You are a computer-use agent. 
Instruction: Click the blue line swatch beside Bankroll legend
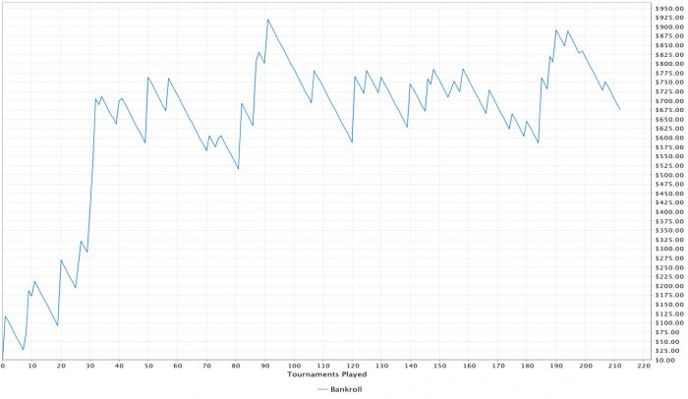[322, 389]
